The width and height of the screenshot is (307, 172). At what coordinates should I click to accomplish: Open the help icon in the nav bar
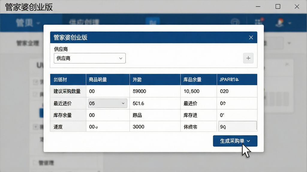(x=235, y=22)
